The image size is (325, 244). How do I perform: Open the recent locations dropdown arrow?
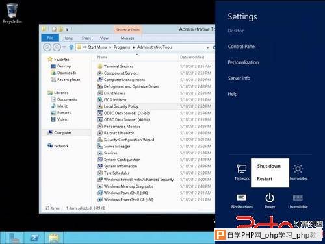tap(64, 47)
